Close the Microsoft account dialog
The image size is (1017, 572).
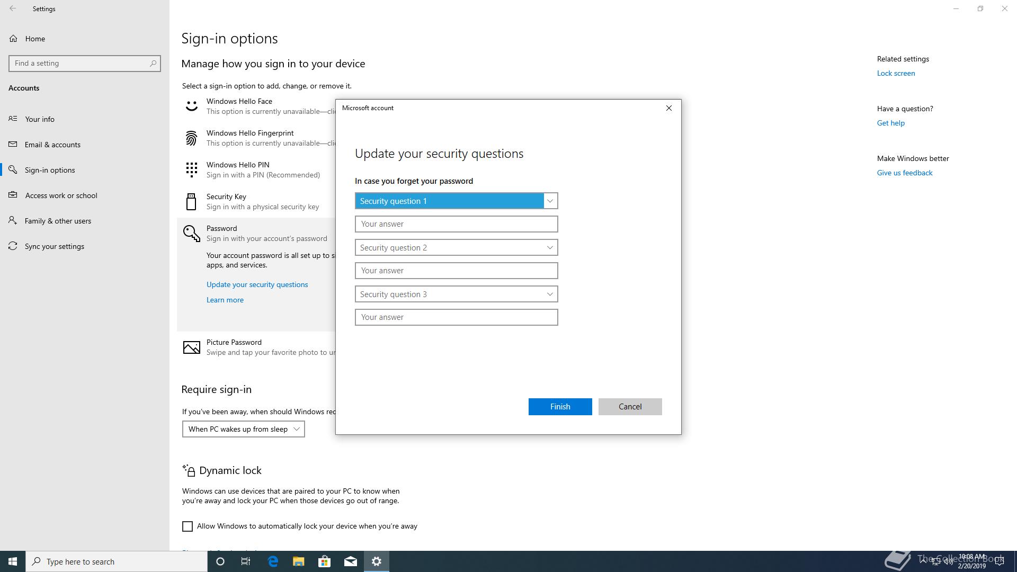(668, 108)
